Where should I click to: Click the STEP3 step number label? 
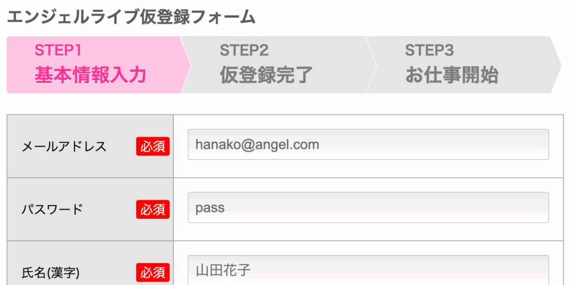pyautogui.click(x=429, y=50)
